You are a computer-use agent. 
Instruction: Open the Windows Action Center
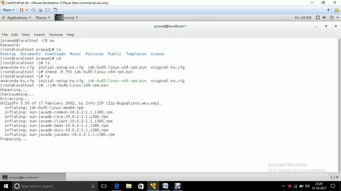click(332, 186)
